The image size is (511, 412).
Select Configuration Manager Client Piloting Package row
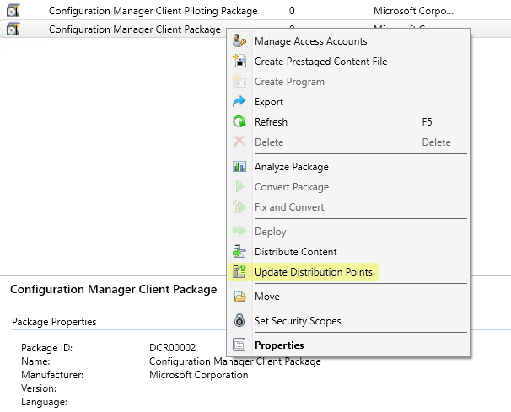(x=255, y=11)
